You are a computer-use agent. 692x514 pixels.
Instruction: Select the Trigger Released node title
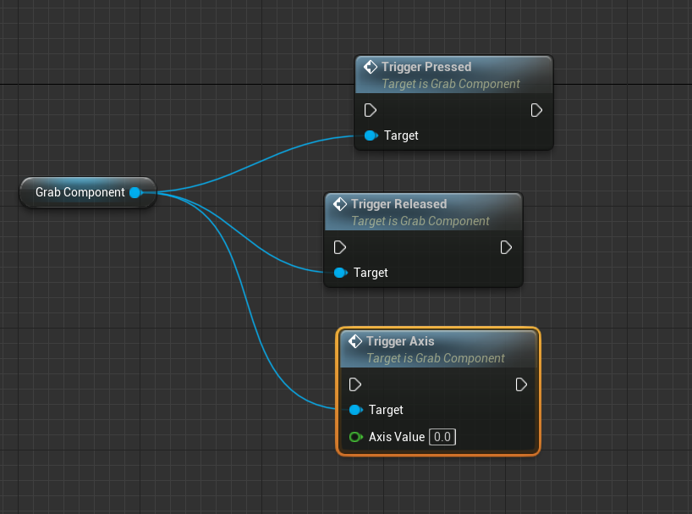pos(399,204)
